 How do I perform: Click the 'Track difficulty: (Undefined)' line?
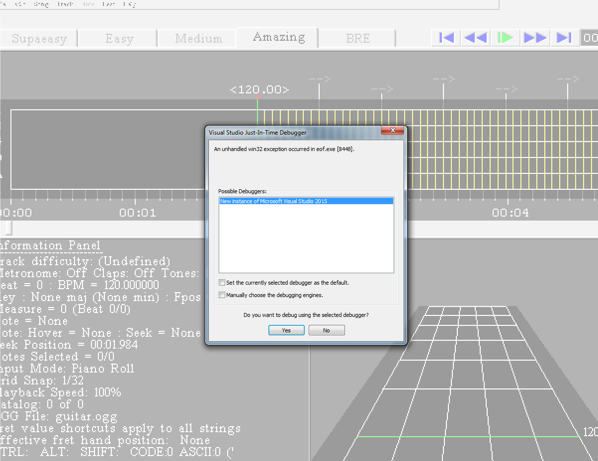coord(85,261)
